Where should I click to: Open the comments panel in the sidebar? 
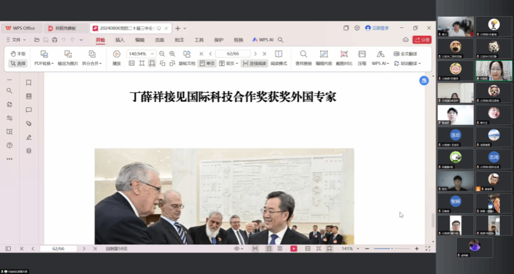(29, 110)
